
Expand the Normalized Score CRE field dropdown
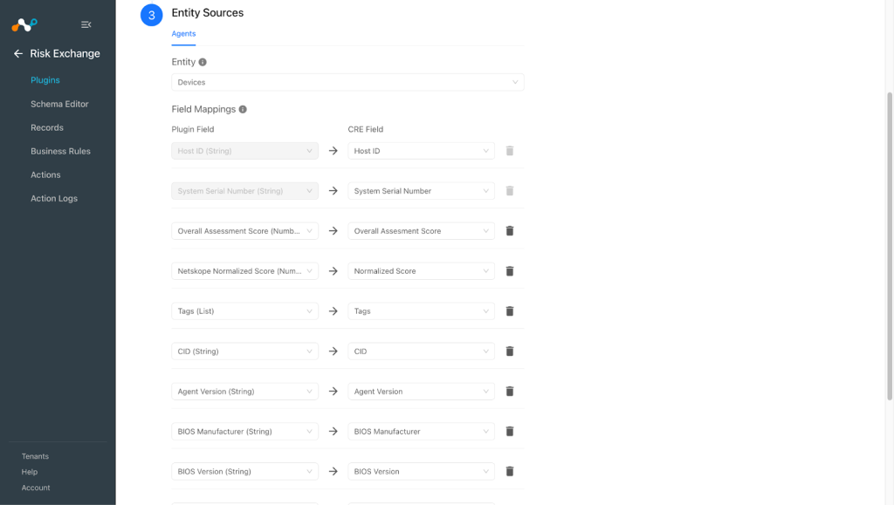[421, 271]
